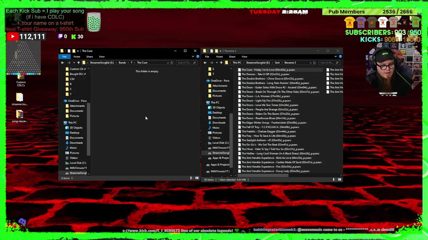The height and width of the screenshot is (240, 428).
Task: Open File menu in Rename 3 window
Action: (207, 57)
